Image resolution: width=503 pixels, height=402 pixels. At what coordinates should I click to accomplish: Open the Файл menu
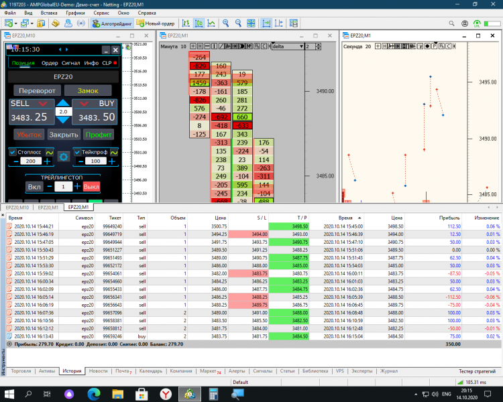[10, 13]
